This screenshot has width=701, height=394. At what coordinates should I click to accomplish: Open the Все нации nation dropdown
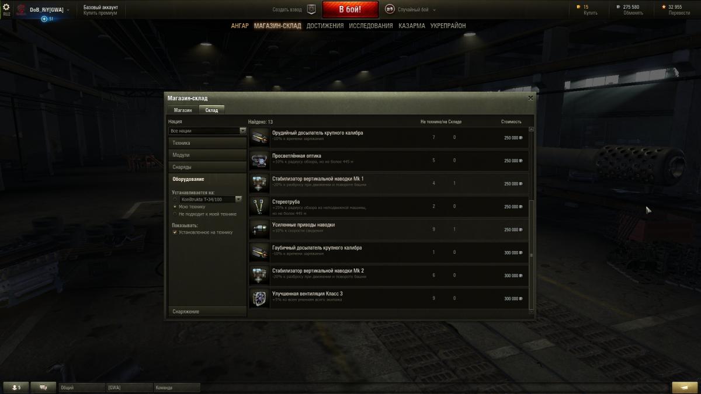tap(207, 131)
